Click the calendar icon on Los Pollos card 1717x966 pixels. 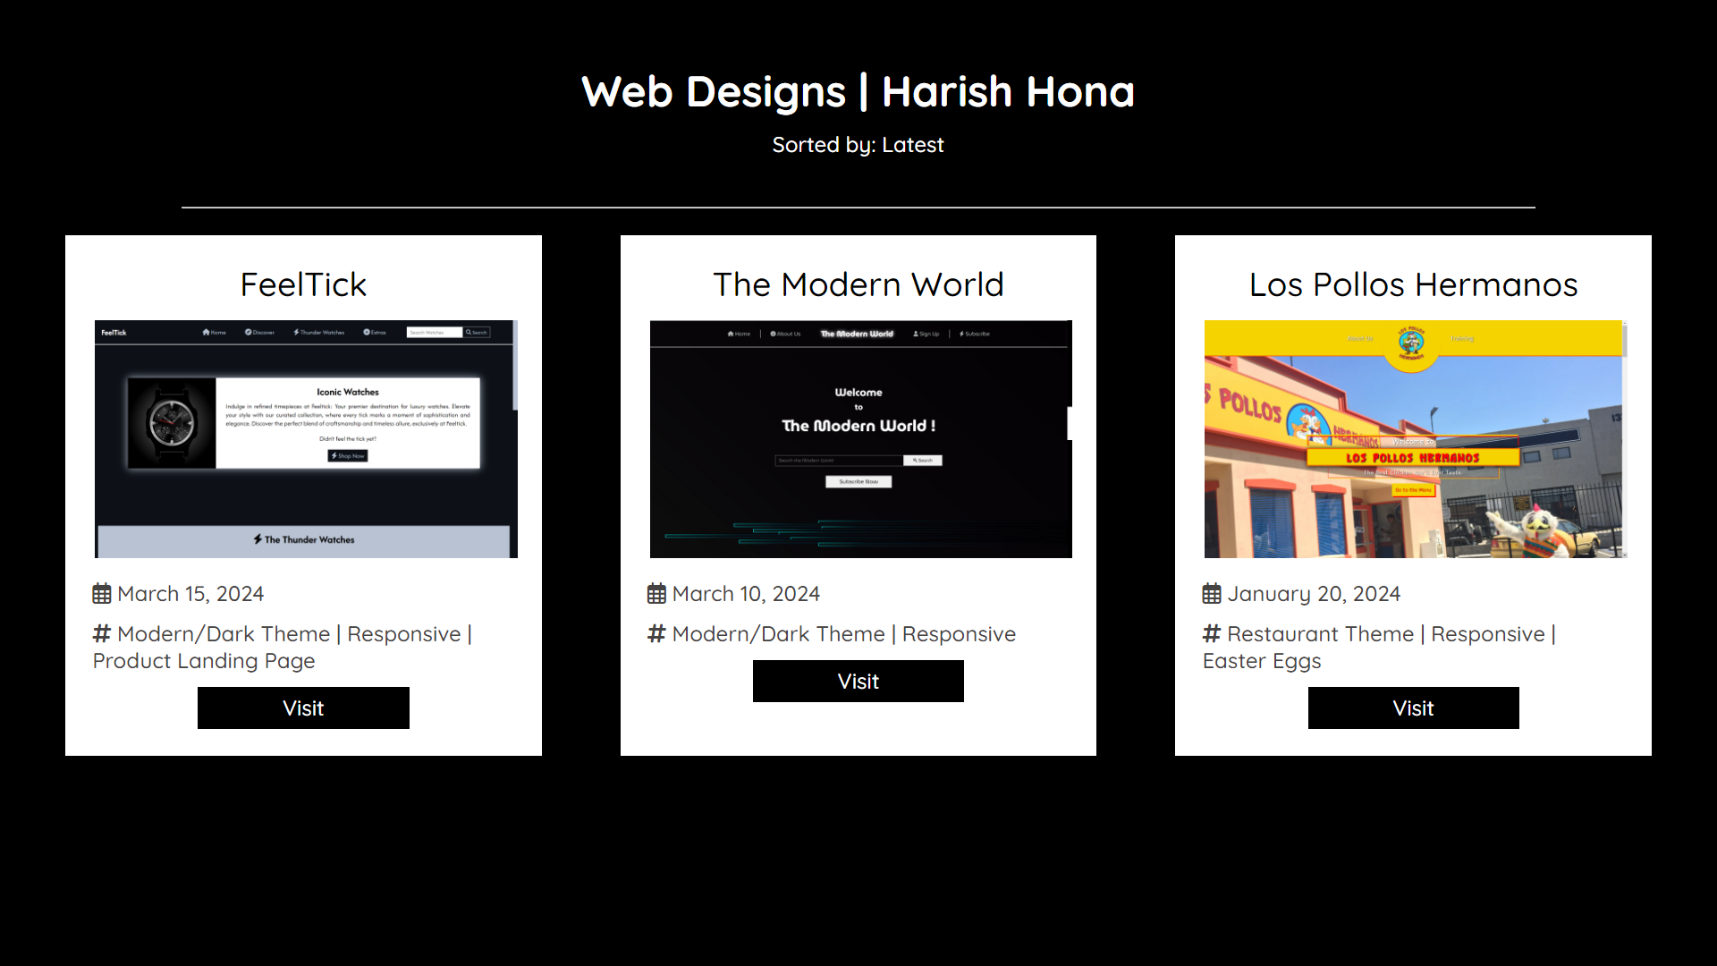pos(1211,593)
